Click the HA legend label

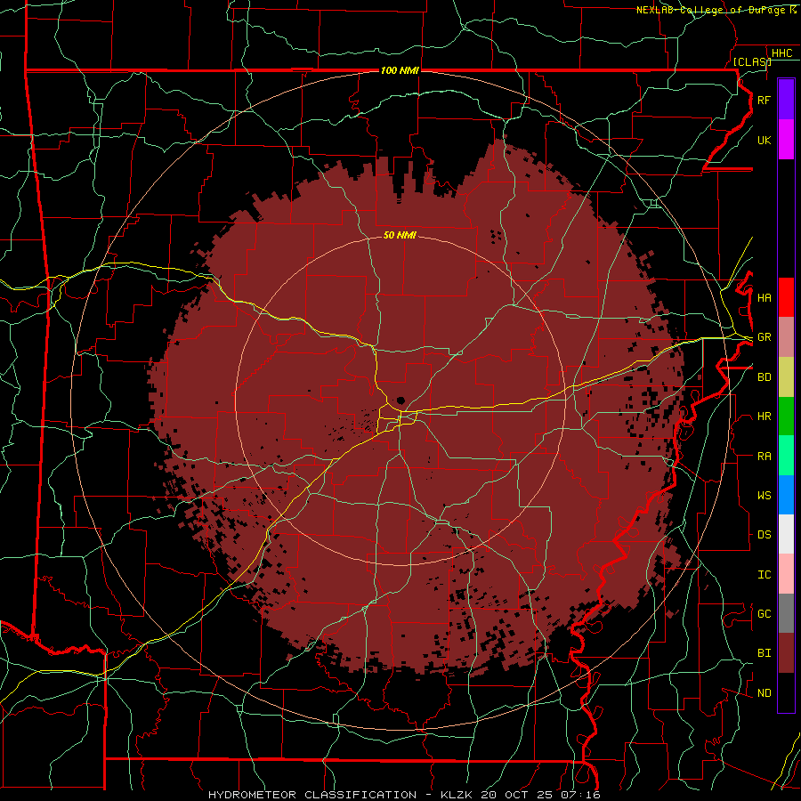(x=764, y=298)
